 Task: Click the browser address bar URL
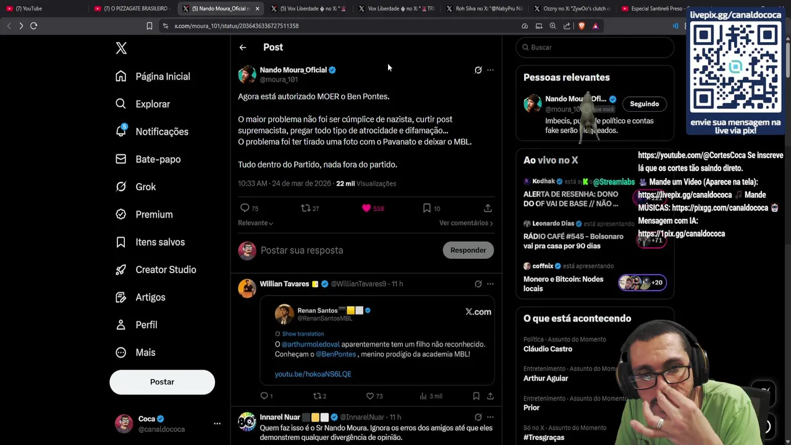tap(236, 26)
